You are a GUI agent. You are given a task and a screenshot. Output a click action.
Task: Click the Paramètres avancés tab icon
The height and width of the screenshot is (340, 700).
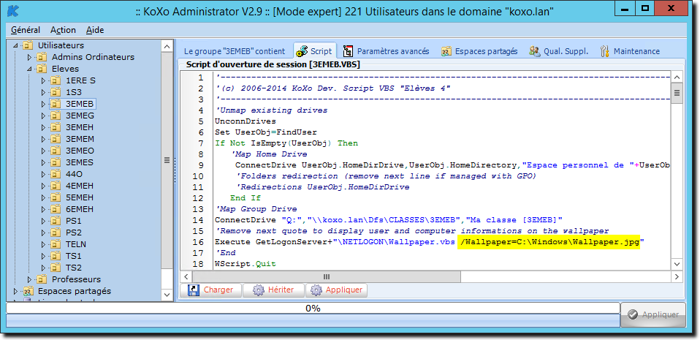coord(349,51)
